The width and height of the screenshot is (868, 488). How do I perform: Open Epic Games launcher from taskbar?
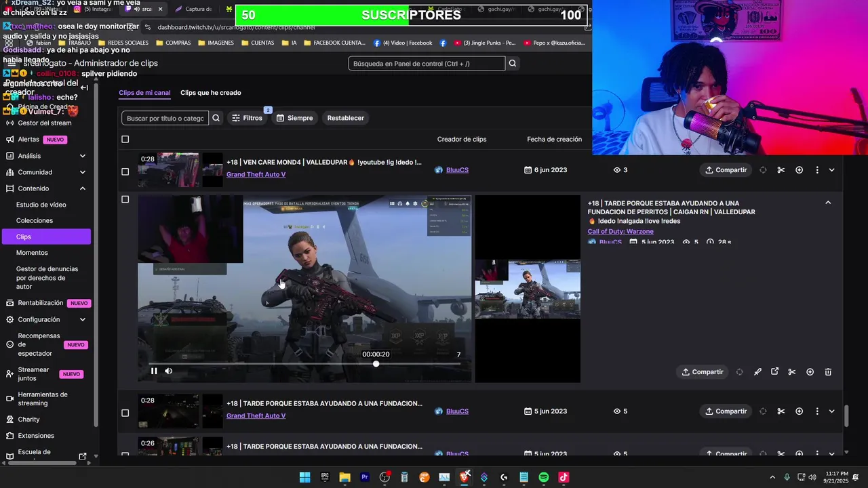[325, 477]
